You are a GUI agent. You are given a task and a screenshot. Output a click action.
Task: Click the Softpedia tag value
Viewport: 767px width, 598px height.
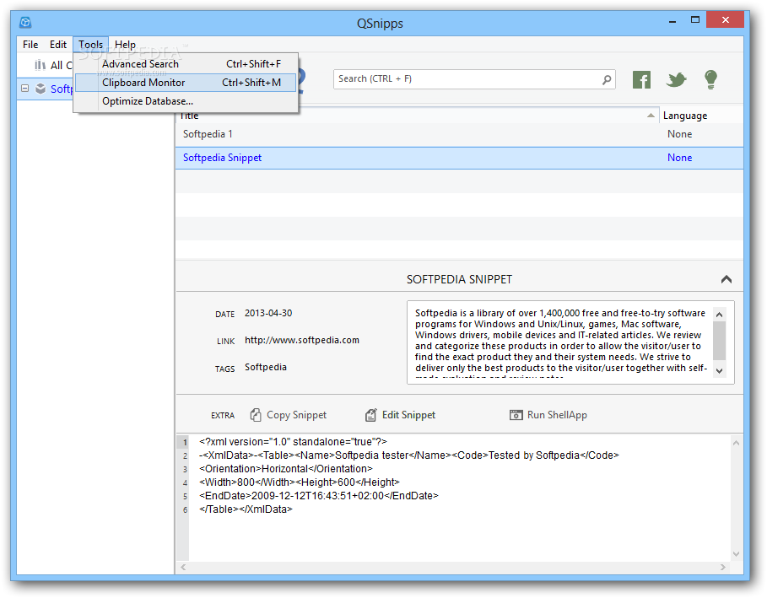[266, 367]
